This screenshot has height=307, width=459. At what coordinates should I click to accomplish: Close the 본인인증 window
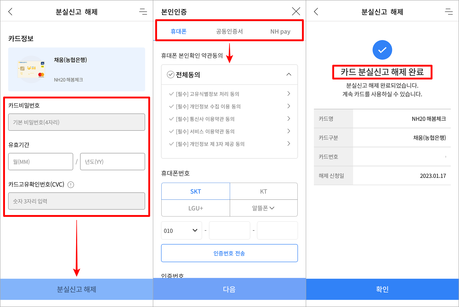[296, 11]
